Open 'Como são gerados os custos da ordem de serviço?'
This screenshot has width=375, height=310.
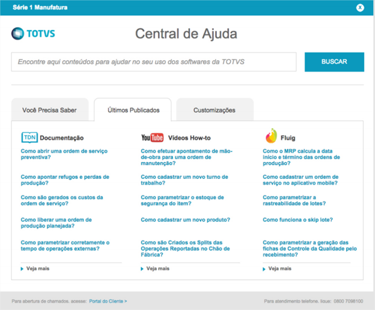pos(62,201)
